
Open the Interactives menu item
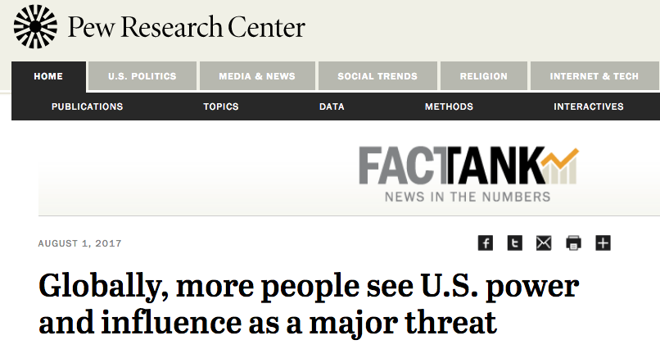click(x=588, y=107)
